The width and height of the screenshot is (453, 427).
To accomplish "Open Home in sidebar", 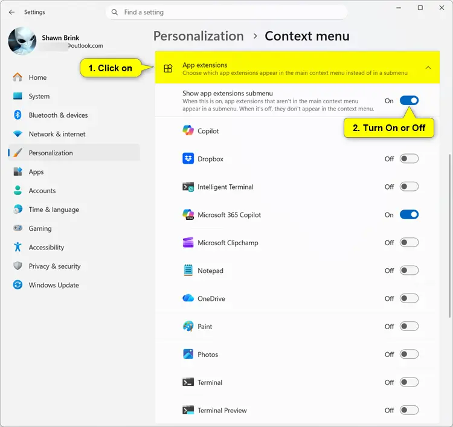I will coord(74,77).
